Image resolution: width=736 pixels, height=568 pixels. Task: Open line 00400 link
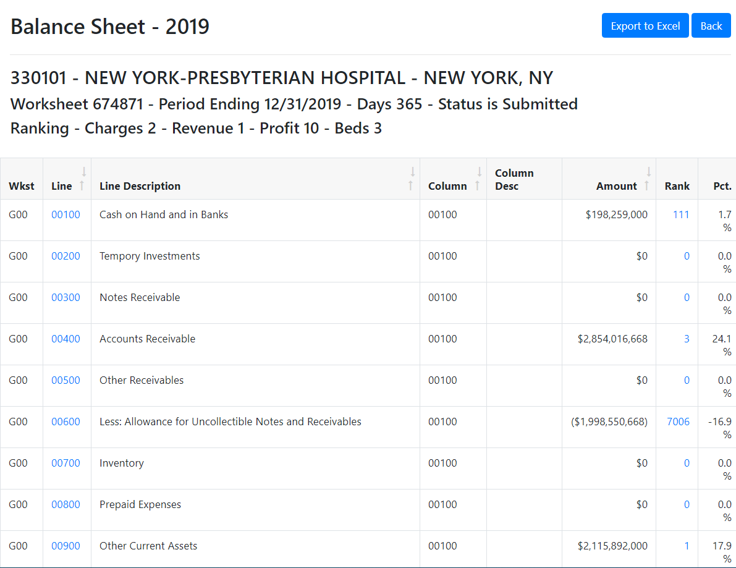coord(66,339)
